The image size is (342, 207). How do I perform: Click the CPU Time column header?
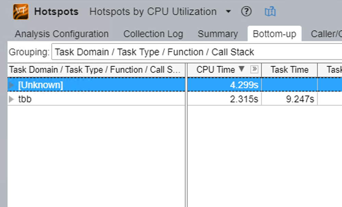pyautogui.click(x=216, y=70)
